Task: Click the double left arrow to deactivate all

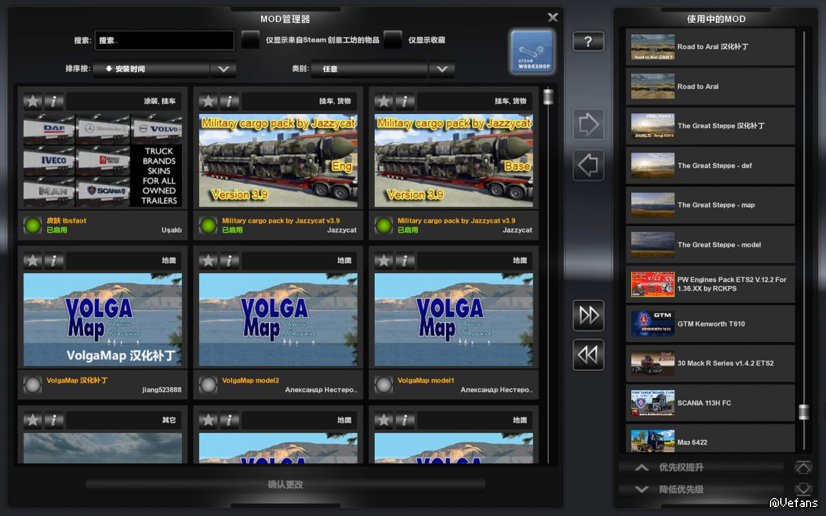Action: pos(588,355)
